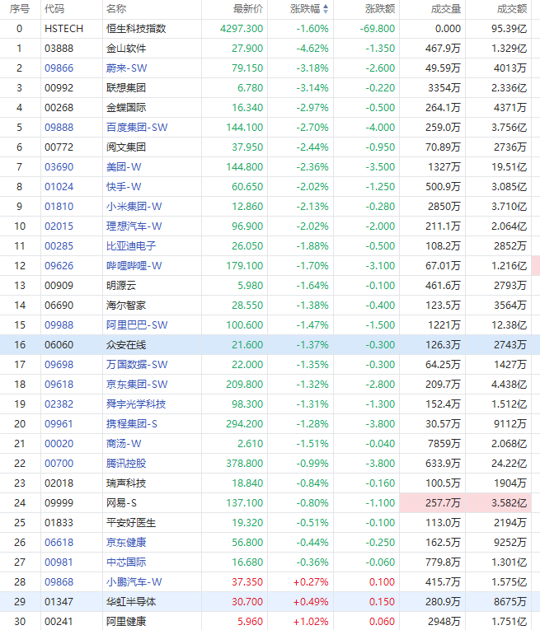Open 携程集团-S stock link

click(x=132, y=424)
